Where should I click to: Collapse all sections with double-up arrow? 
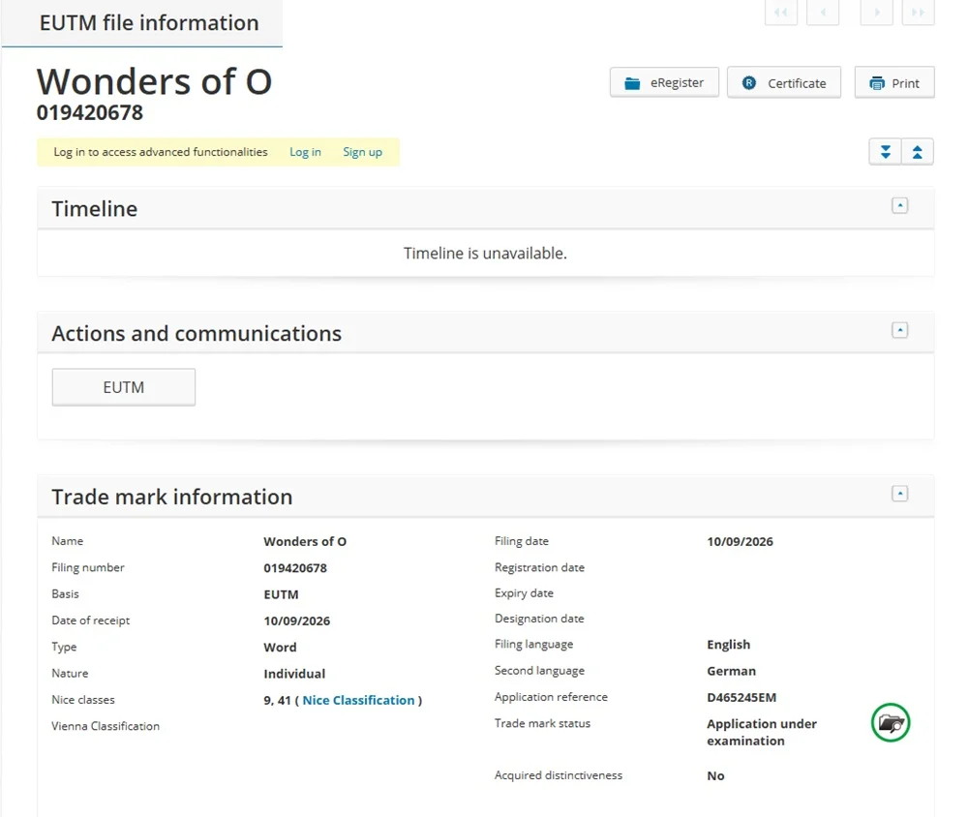(x=918, y=152)
